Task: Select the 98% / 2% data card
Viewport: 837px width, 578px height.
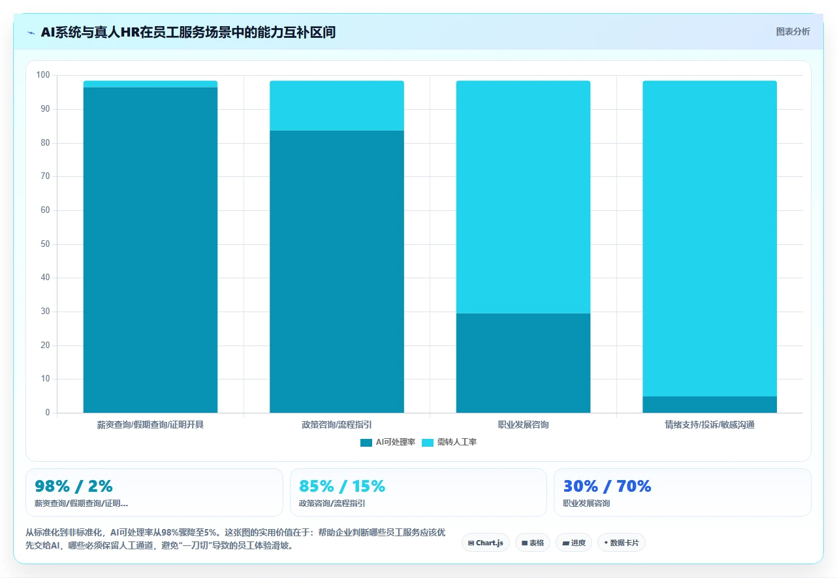Action: click(x=154, y=492)
